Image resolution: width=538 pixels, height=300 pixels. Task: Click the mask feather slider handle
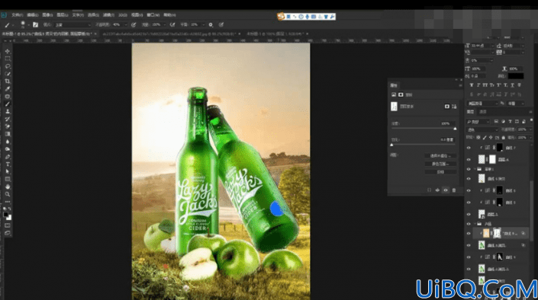[391, 145]
